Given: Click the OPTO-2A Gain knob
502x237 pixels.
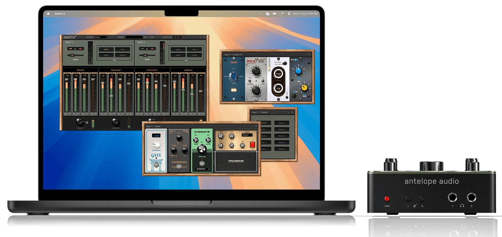Looking at the screenshot, I should coord(256,71).
